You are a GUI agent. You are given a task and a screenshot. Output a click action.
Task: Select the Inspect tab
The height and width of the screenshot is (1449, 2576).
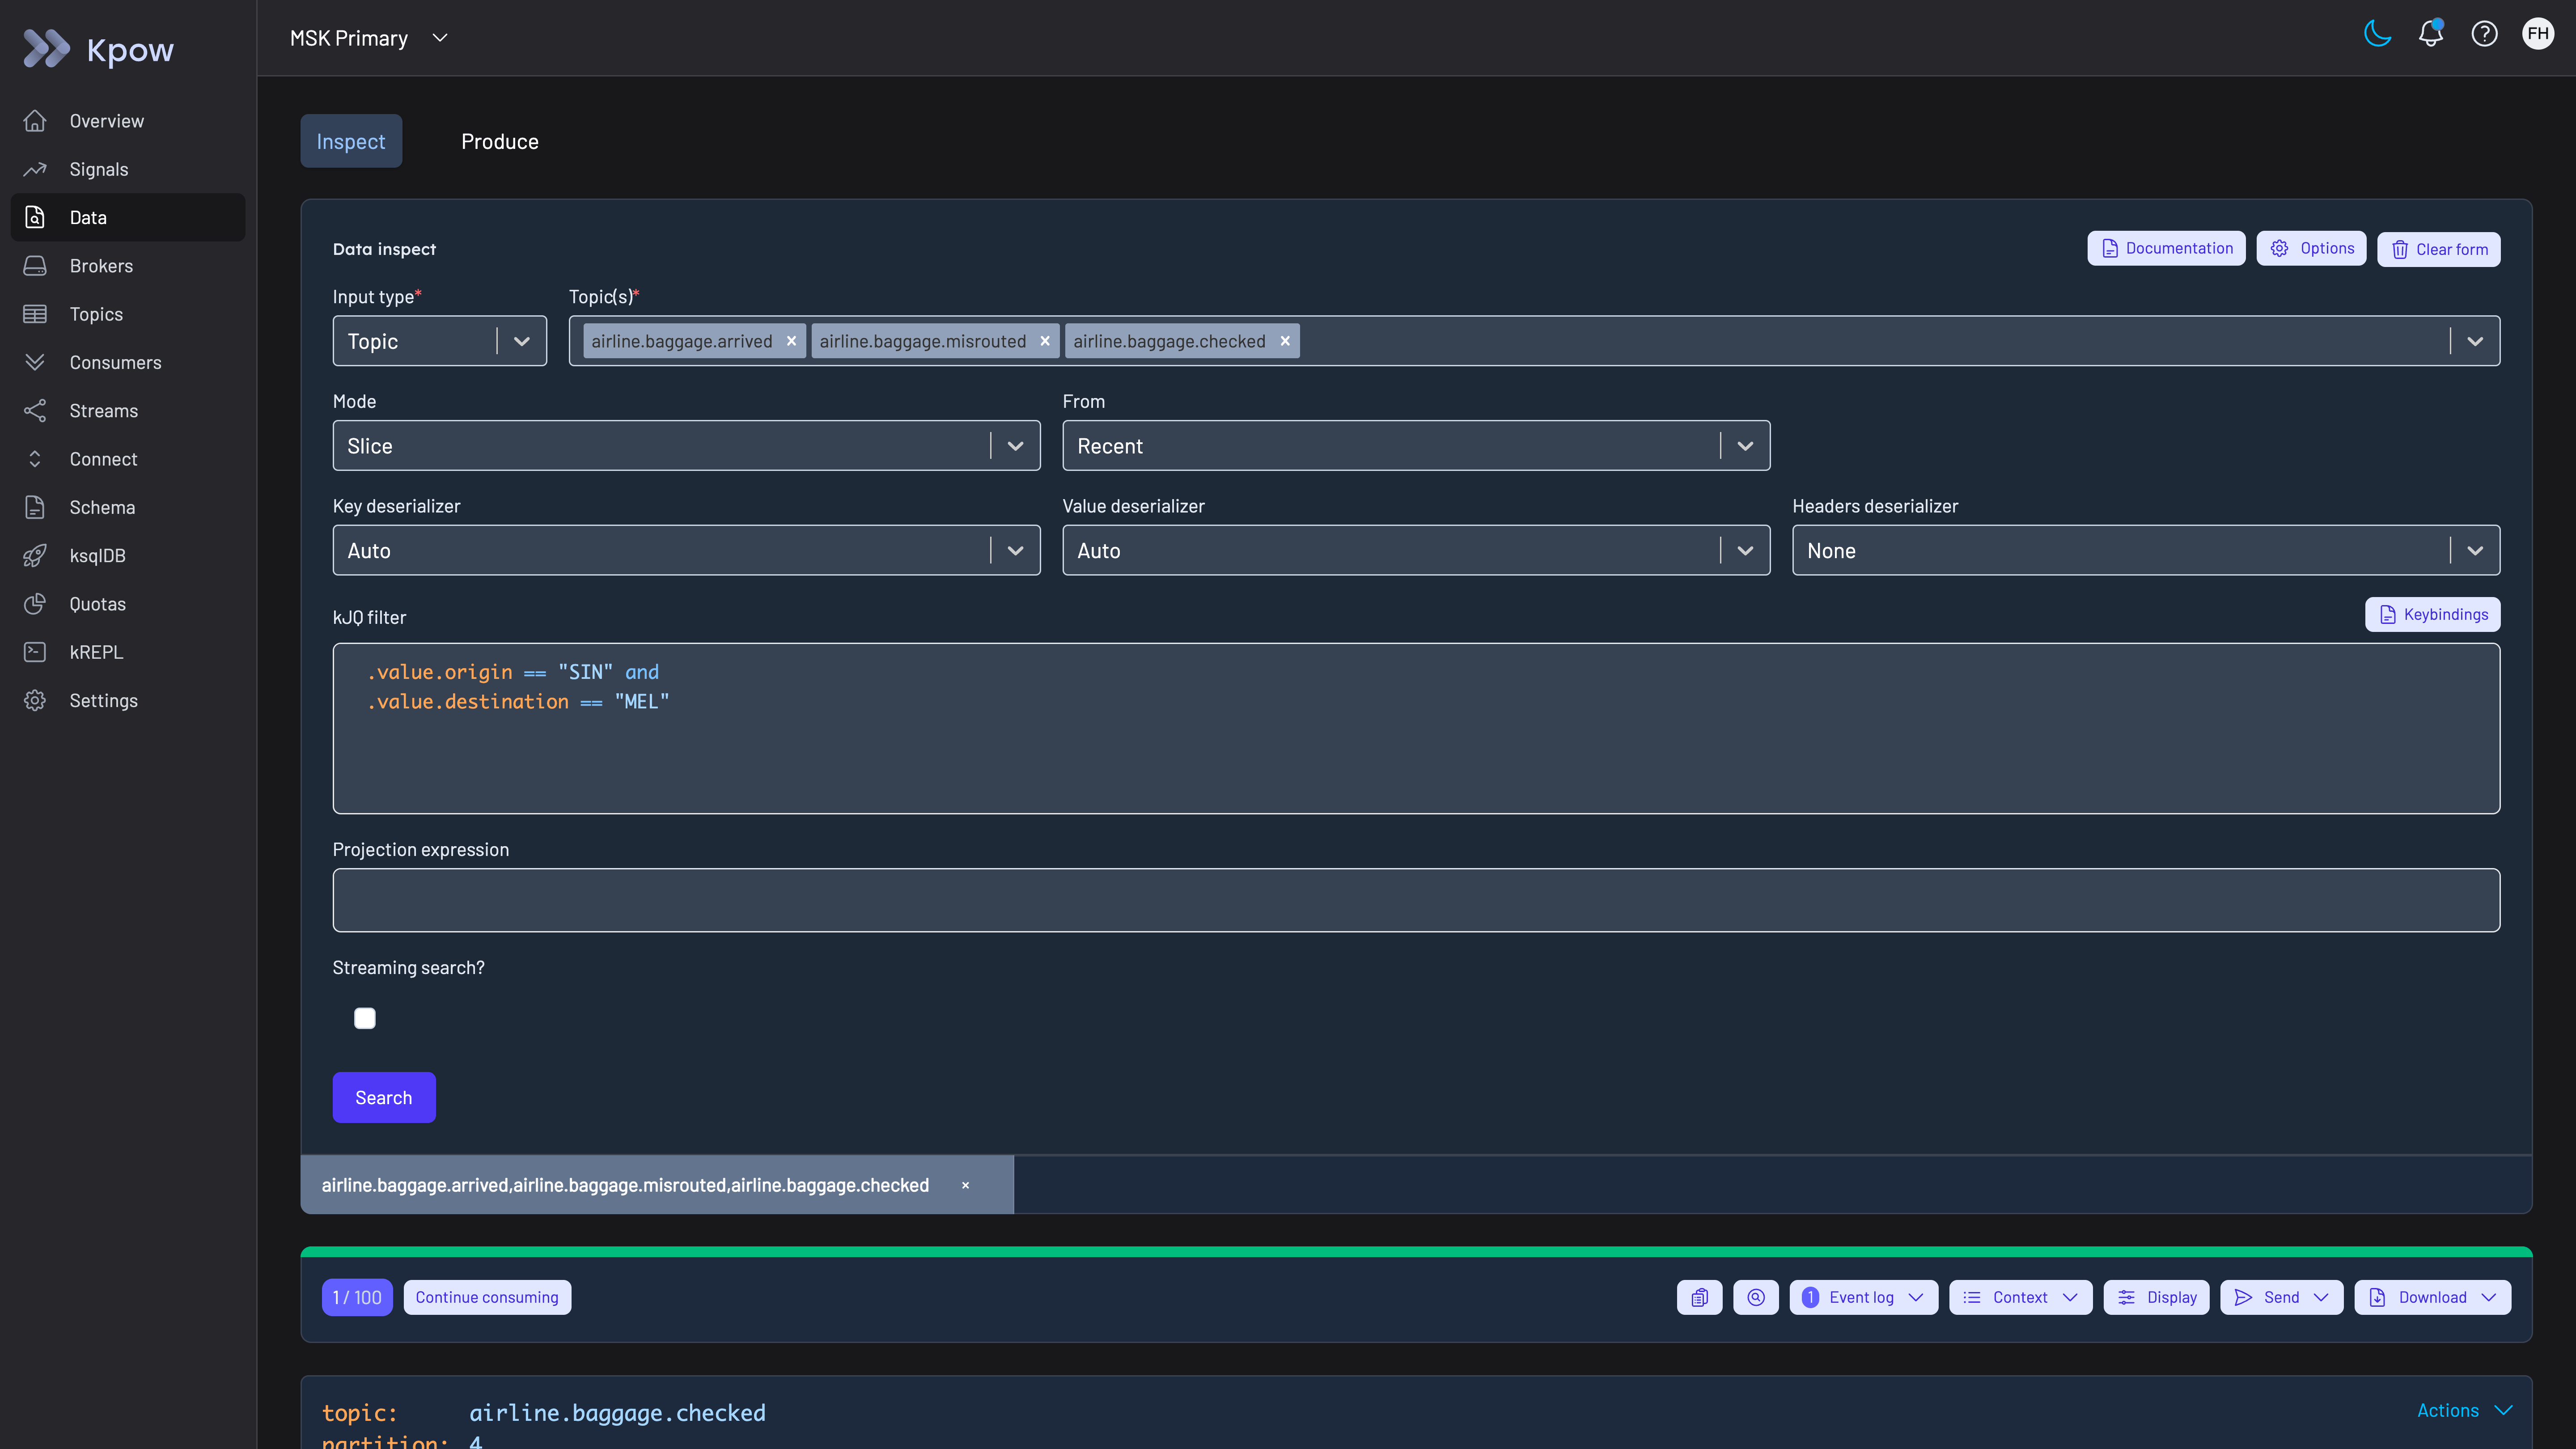tap(351, 141)
